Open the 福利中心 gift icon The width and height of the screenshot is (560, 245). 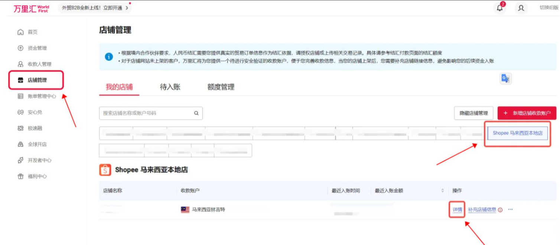21,176
